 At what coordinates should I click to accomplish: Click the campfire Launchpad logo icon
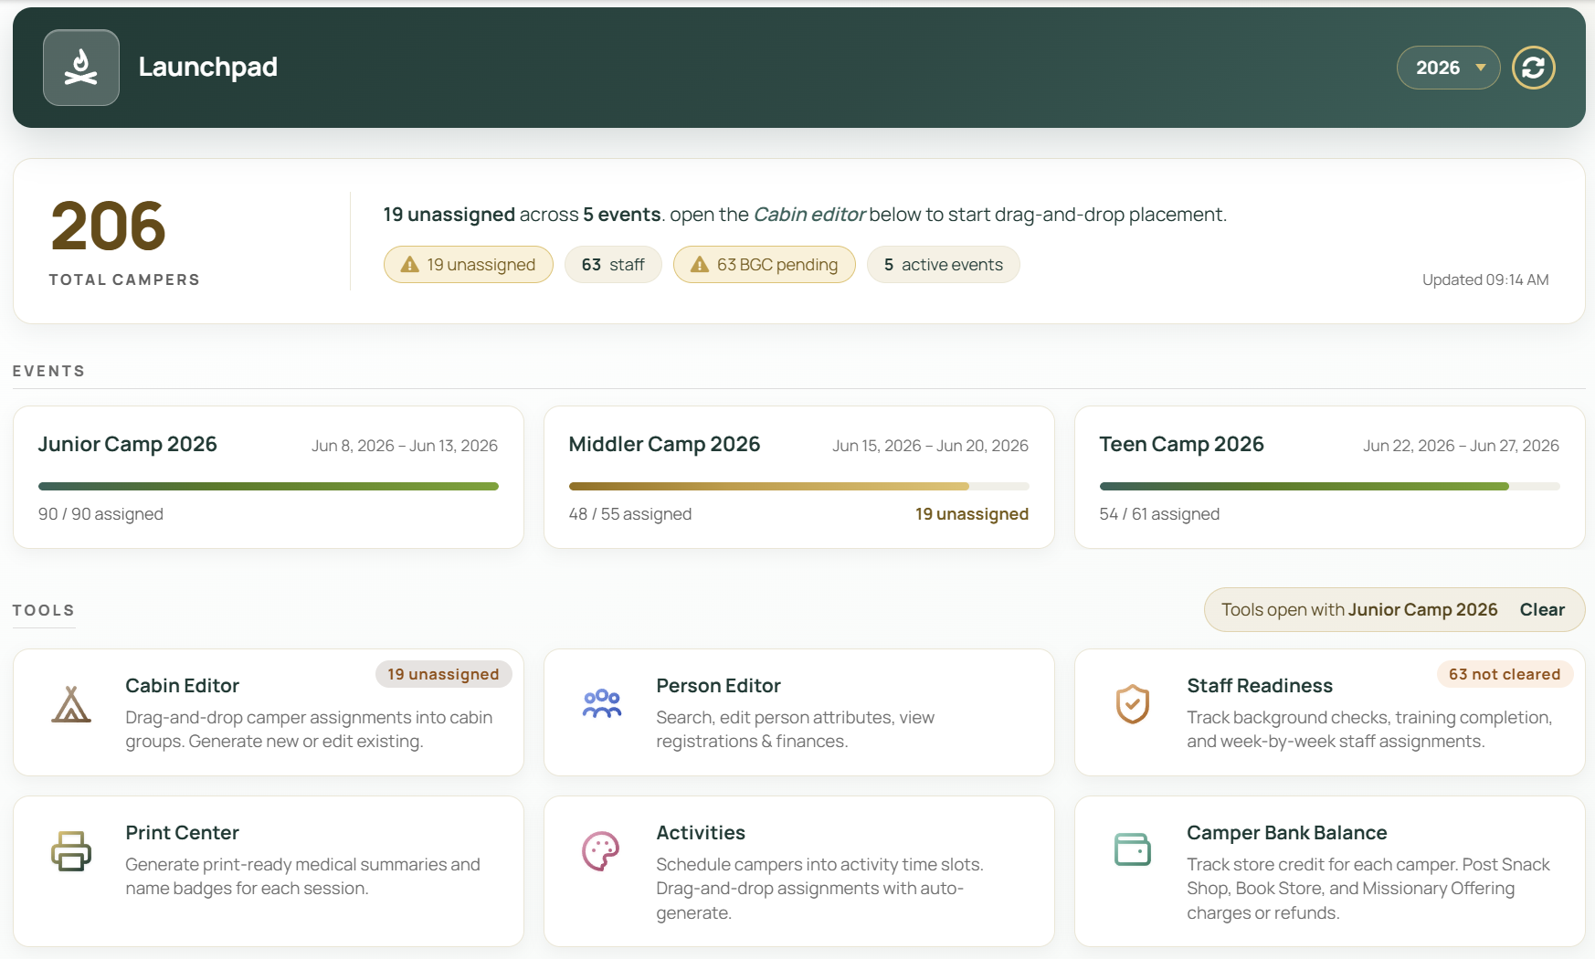pyautogui.click(x=81, y=68)
